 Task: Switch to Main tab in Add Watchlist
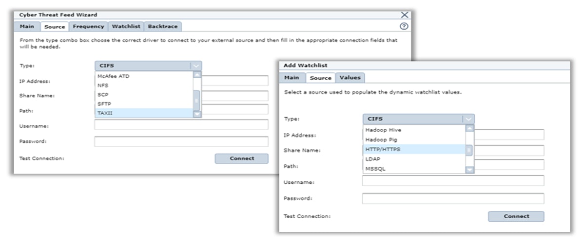(x=292, y=78)
